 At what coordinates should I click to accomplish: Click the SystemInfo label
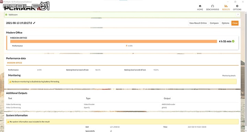coord(90,131)
